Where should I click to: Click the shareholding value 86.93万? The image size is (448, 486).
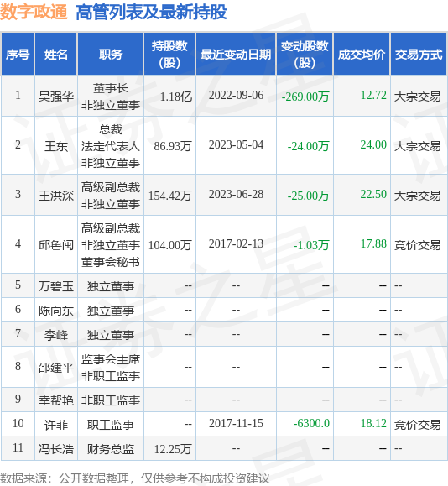173,146
